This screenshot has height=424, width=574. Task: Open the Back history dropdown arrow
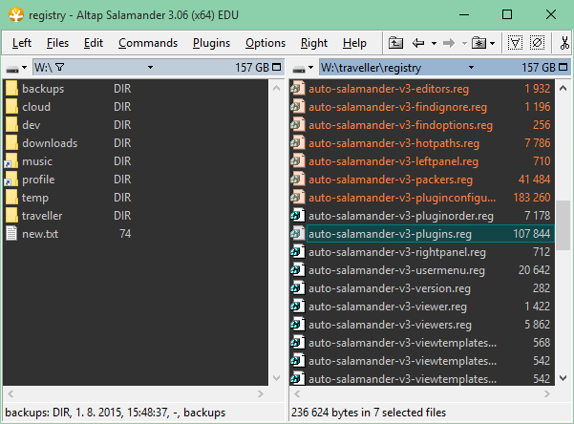click(435, 43)
